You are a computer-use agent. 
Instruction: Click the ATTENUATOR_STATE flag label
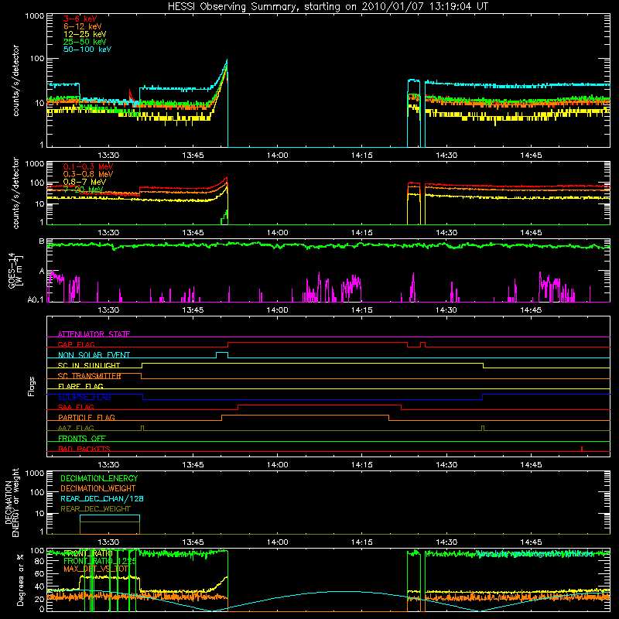(x=94, y=334)
